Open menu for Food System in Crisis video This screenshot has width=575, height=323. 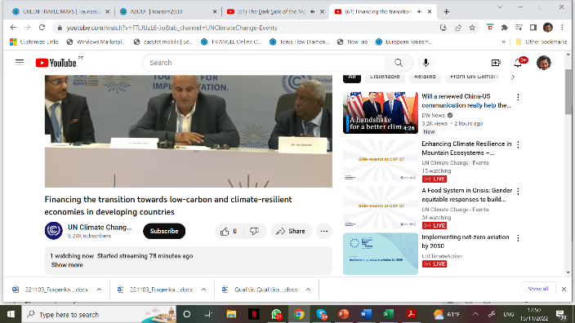518,191
